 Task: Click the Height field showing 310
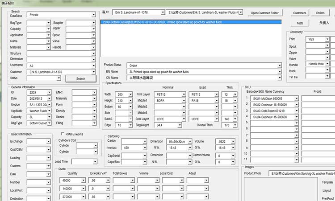[x=124, y=100]
